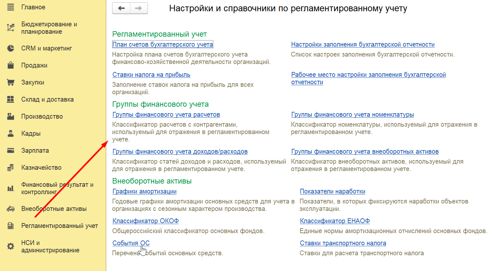Click the Бюджетирование и планирование chart icon
This screenshot has width=500, height=271.
(x=11, y=28)
